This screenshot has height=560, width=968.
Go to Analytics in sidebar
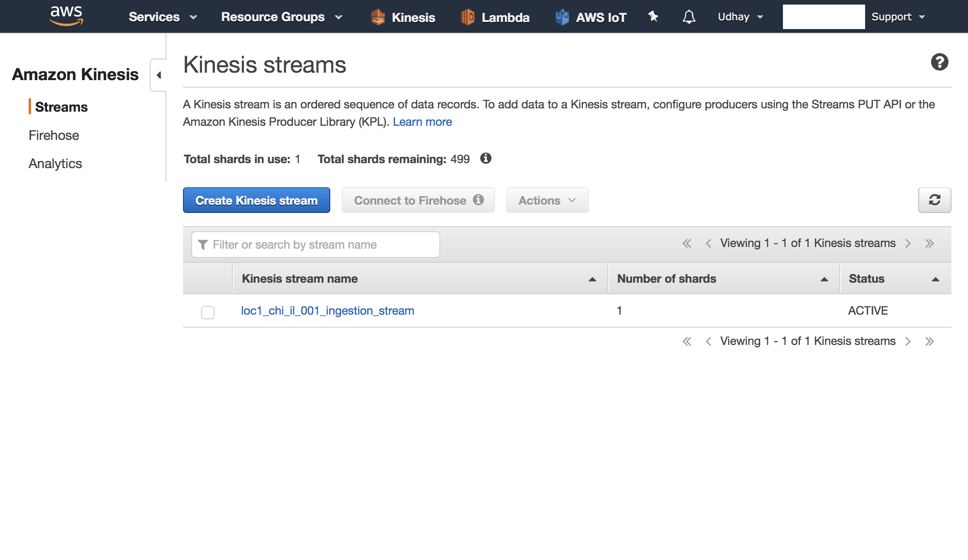point(55,164)
